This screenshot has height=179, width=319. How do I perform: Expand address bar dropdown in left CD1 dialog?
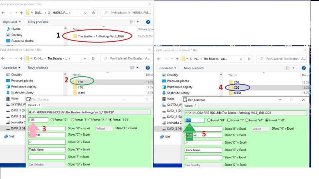[85, 58]
